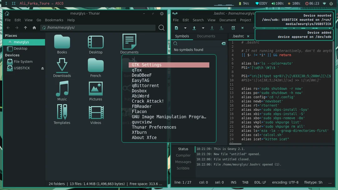Viewport: 338px width, 190px height.
Task: Eject the USBSTICK device
Action: pos(42,68)
